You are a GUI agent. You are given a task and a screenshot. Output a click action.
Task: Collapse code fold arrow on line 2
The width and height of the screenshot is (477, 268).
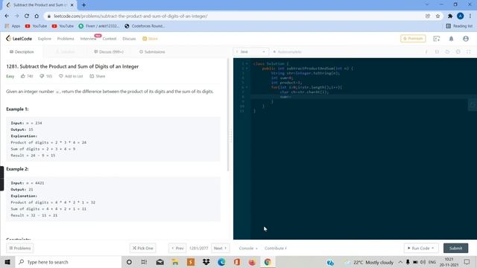click(247, 68)
